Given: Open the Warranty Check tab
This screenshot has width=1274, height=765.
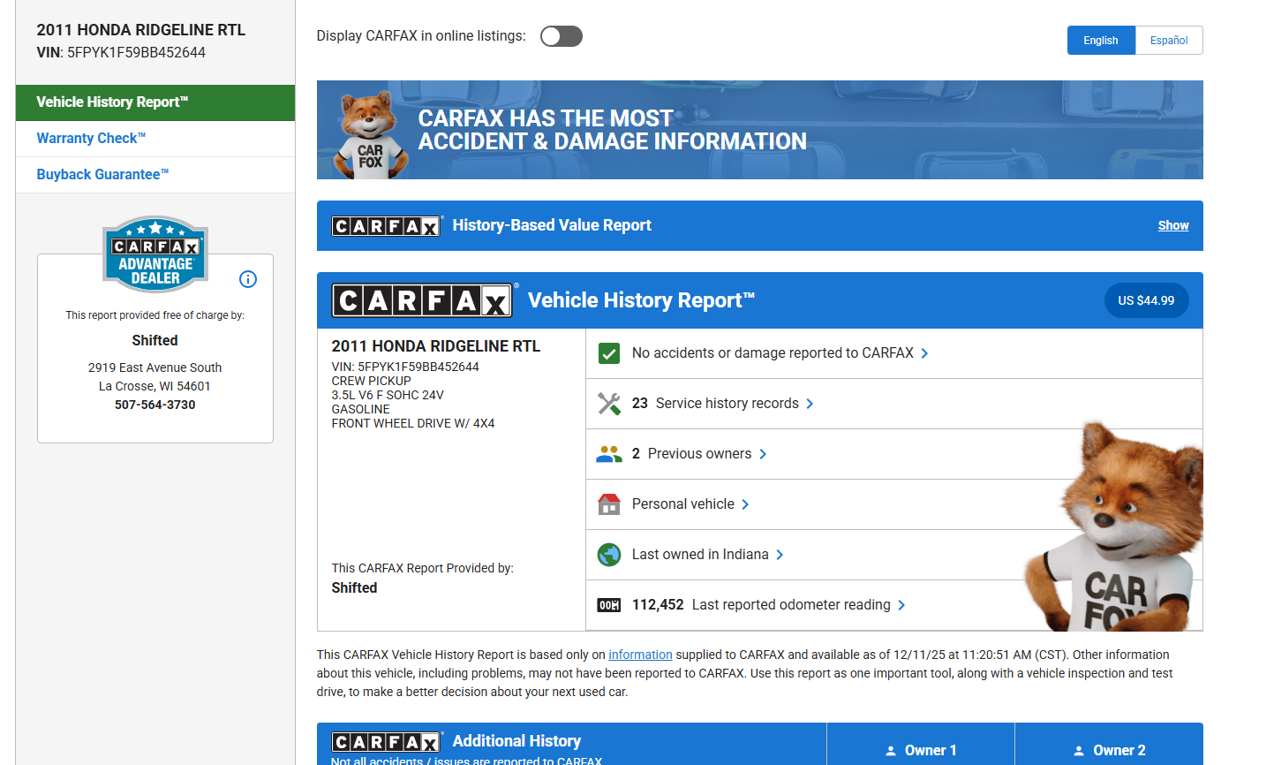Looking at the screenshot, I should pos(91,139).
